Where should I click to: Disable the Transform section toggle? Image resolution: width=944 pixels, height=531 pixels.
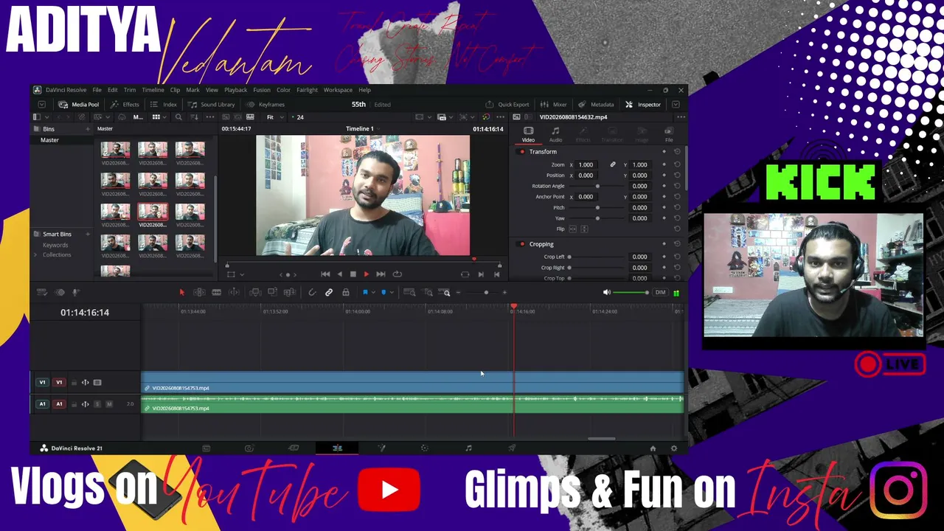click(522, 152)
